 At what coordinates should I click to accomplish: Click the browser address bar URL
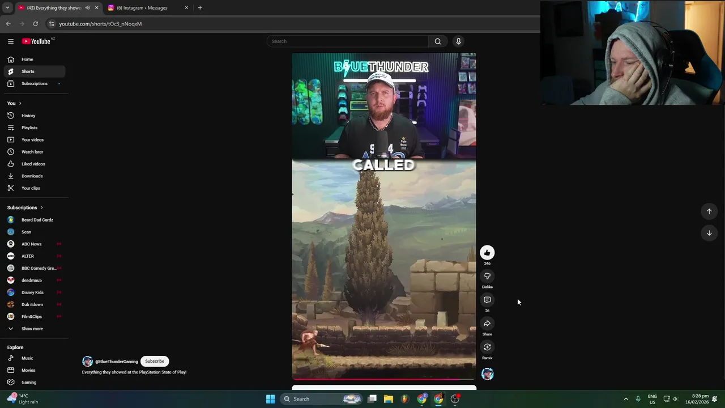click(100, 24)
